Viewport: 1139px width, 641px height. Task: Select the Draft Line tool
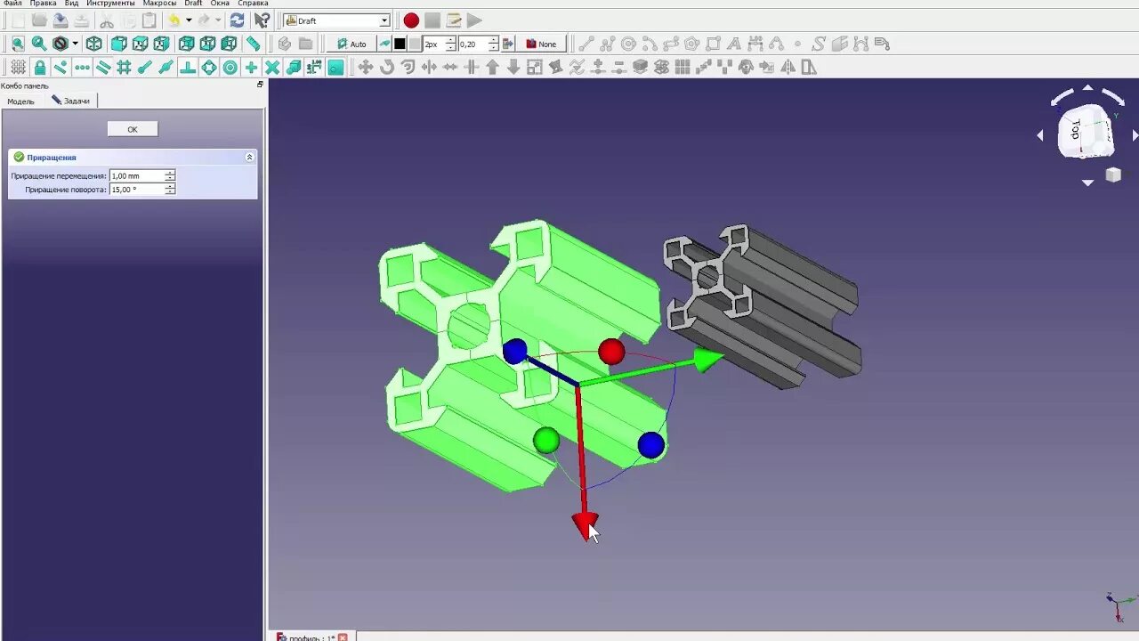pos(586,44)
